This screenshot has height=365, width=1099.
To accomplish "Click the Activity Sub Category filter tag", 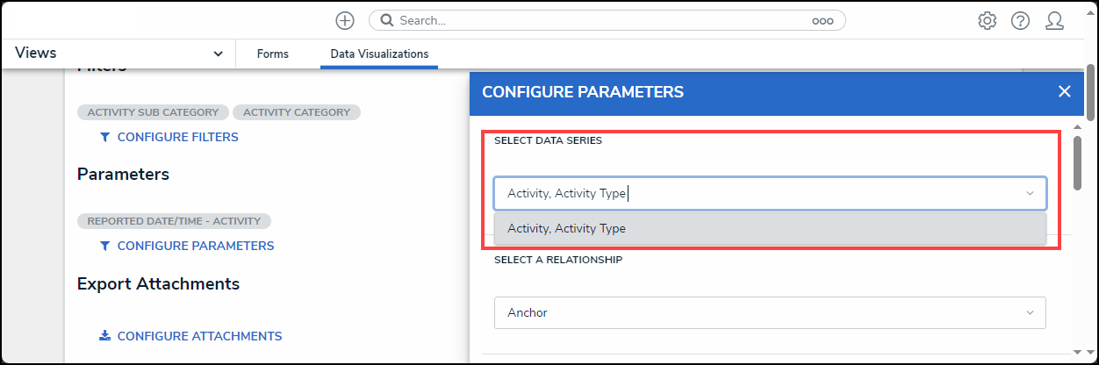I will pyautogui.click(x=153, y=112).
